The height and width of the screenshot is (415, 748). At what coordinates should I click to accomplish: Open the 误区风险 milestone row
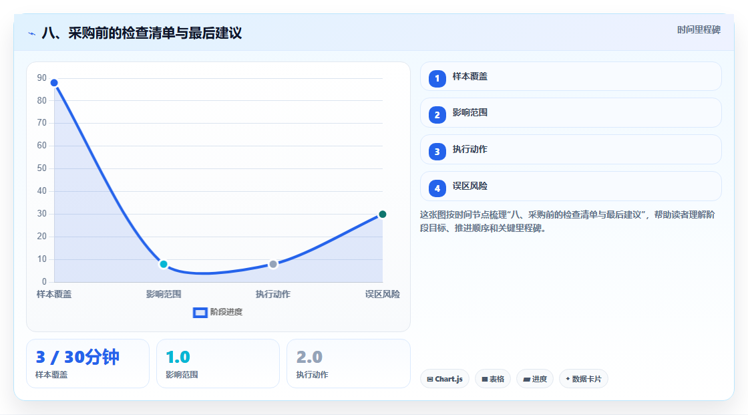click(x=570, y=186)
